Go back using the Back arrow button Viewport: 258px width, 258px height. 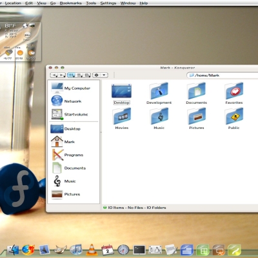55,75
